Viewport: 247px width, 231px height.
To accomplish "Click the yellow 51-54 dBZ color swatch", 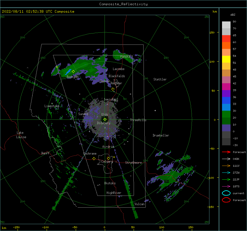I will pos(226,59).
